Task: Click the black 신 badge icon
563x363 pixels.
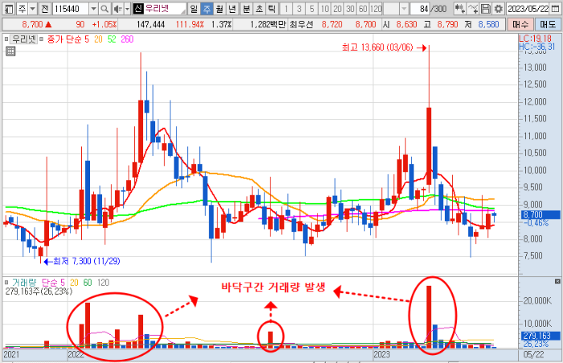Action: click(138, 8)
